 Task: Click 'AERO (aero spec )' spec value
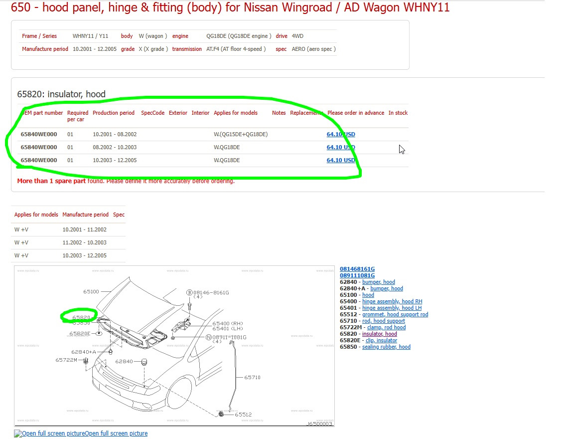[x=314, y=49]
